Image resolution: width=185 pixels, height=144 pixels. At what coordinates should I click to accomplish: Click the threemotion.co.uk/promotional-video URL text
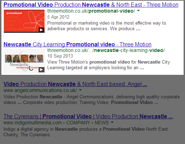[x=91, y=11]
